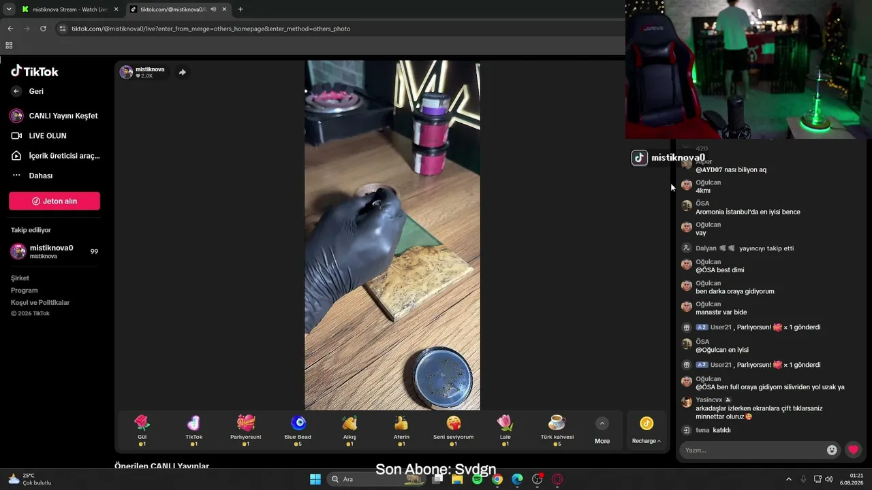The width and height of the screenshot is (872, 490).
Task: Open Opera browser from taskbar
Action: tap(557, 479)
